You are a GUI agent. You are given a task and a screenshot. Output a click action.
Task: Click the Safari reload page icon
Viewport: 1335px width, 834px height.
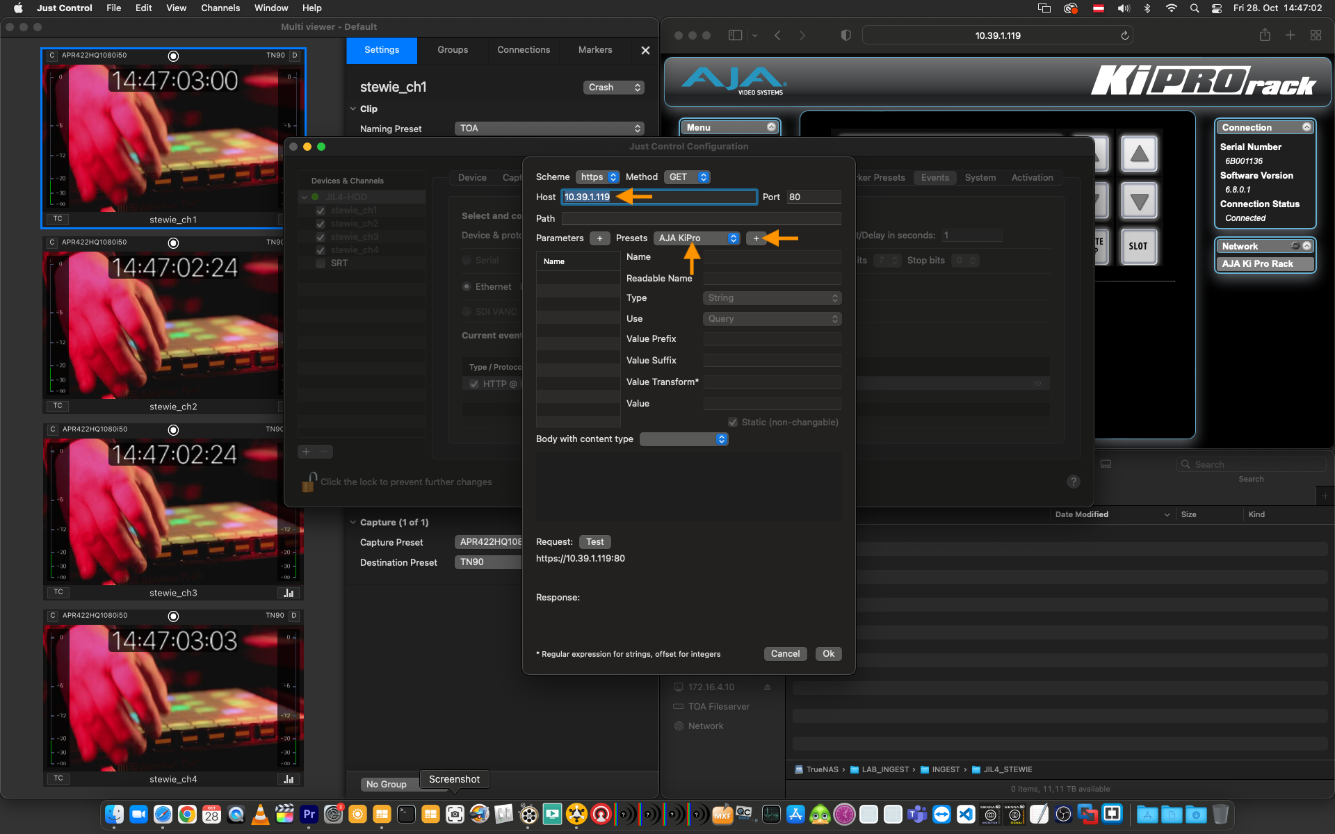coord(1124,35)
